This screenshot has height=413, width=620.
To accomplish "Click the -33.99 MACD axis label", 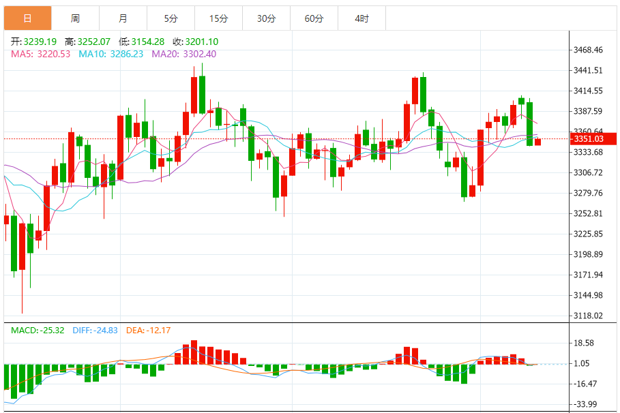I will pos(586,404).
